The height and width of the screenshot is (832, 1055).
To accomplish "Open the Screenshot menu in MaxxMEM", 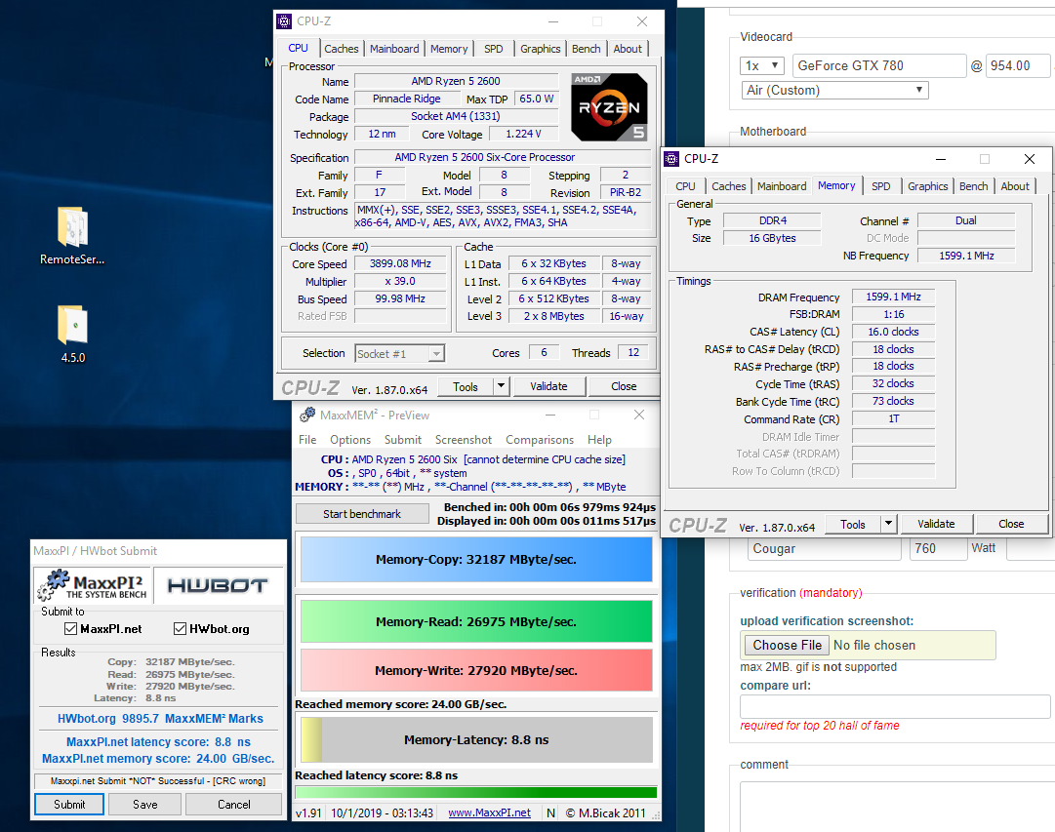I will [x=463, y=440].
